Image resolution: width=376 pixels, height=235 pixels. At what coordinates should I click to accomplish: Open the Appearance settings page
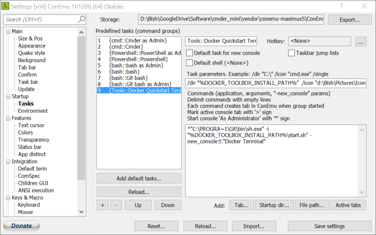[x=32, y=46]
